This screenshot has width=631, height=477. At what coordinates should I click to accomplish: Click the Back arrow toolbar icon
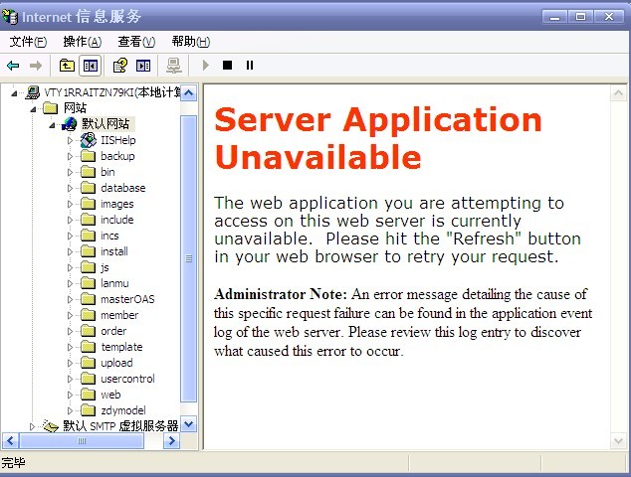13,66
